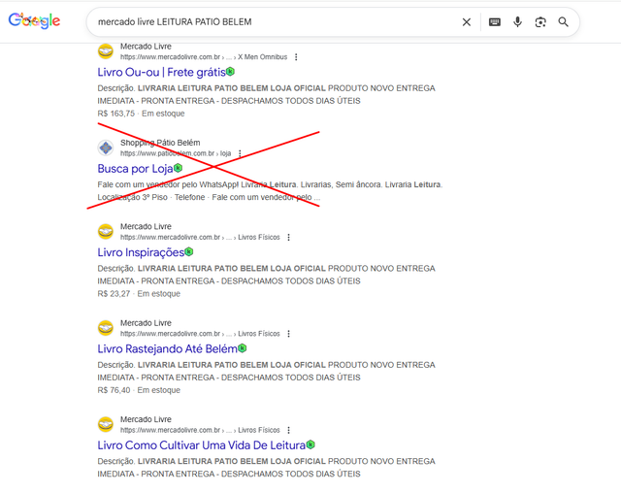Open three-dot menu for Livro Rastejando Até Belém result
The image size is (621, 493).
tap(289, 334)
